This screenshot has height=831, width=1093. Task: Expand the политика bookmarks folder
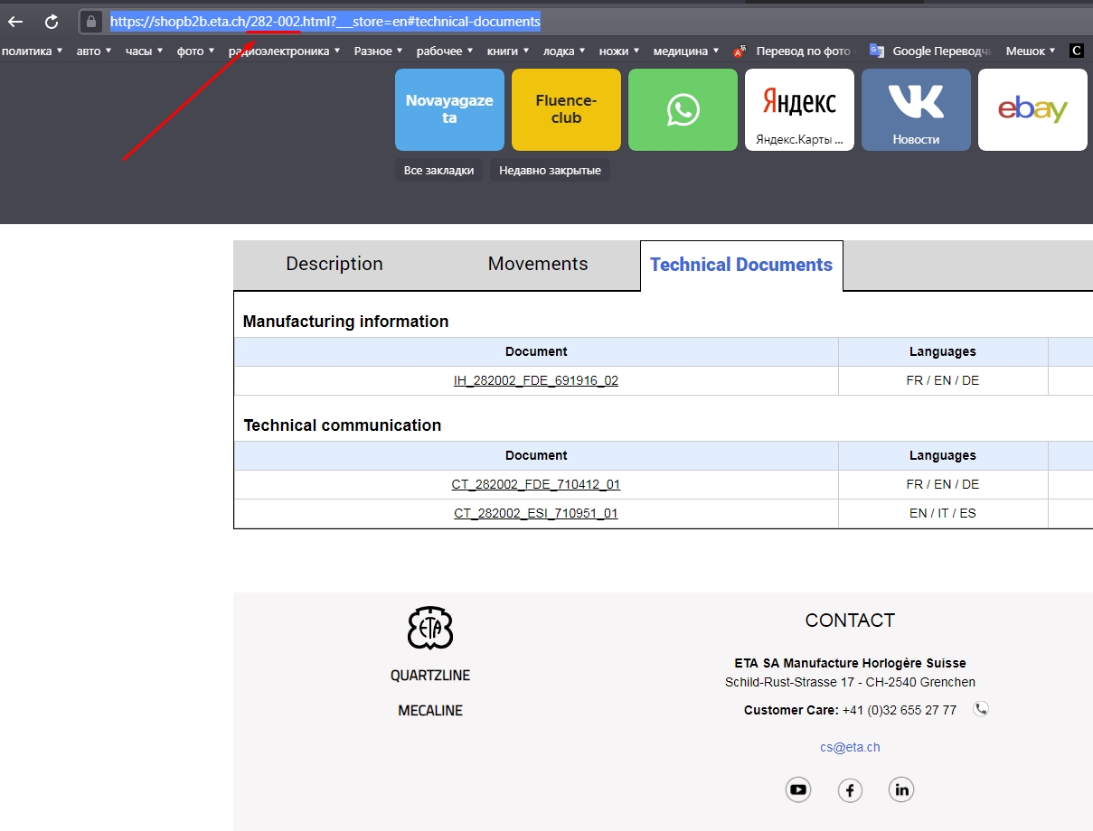click(x=32, y=51)
